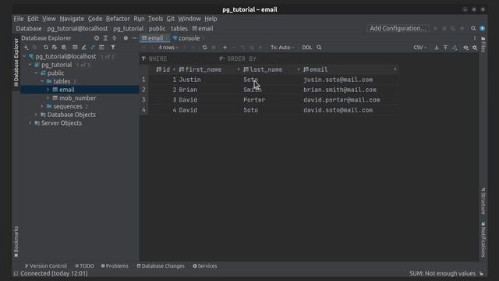Open the Services tool window
Screen dimensions: 499x281
[204, 265]
